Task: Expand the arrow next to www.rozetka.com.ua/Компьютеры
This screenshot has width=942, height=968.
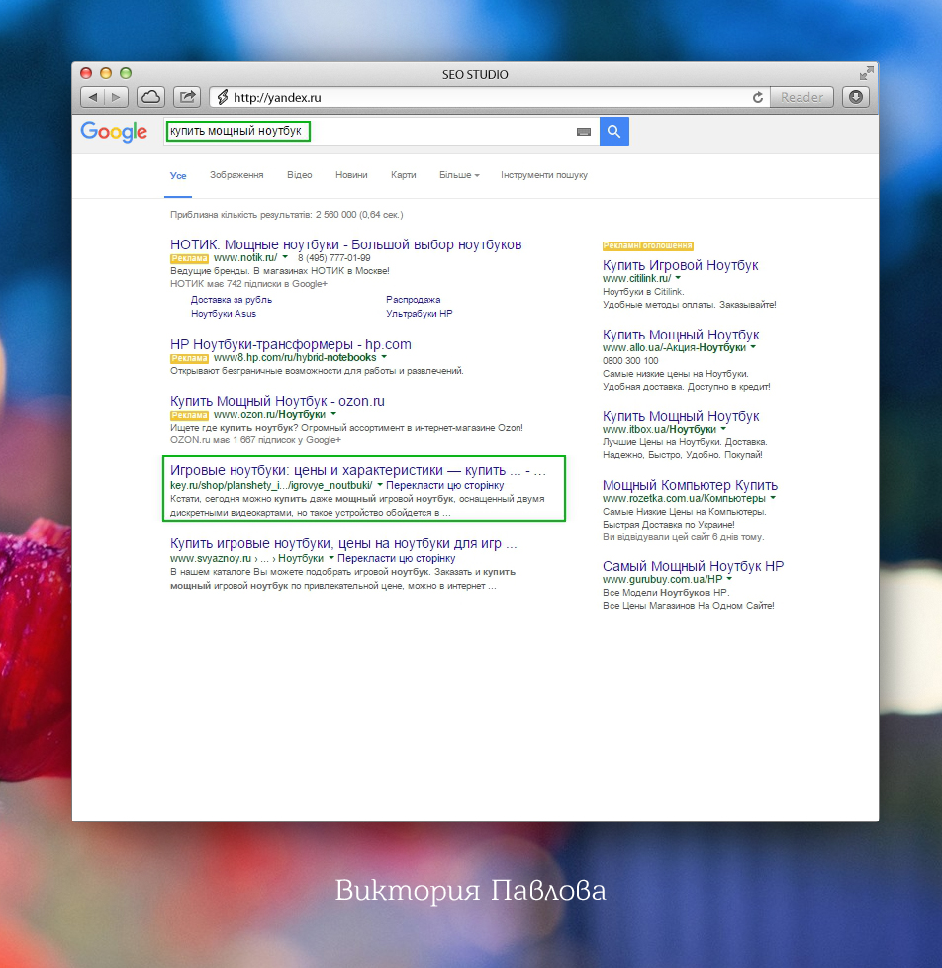Action: 773,498
